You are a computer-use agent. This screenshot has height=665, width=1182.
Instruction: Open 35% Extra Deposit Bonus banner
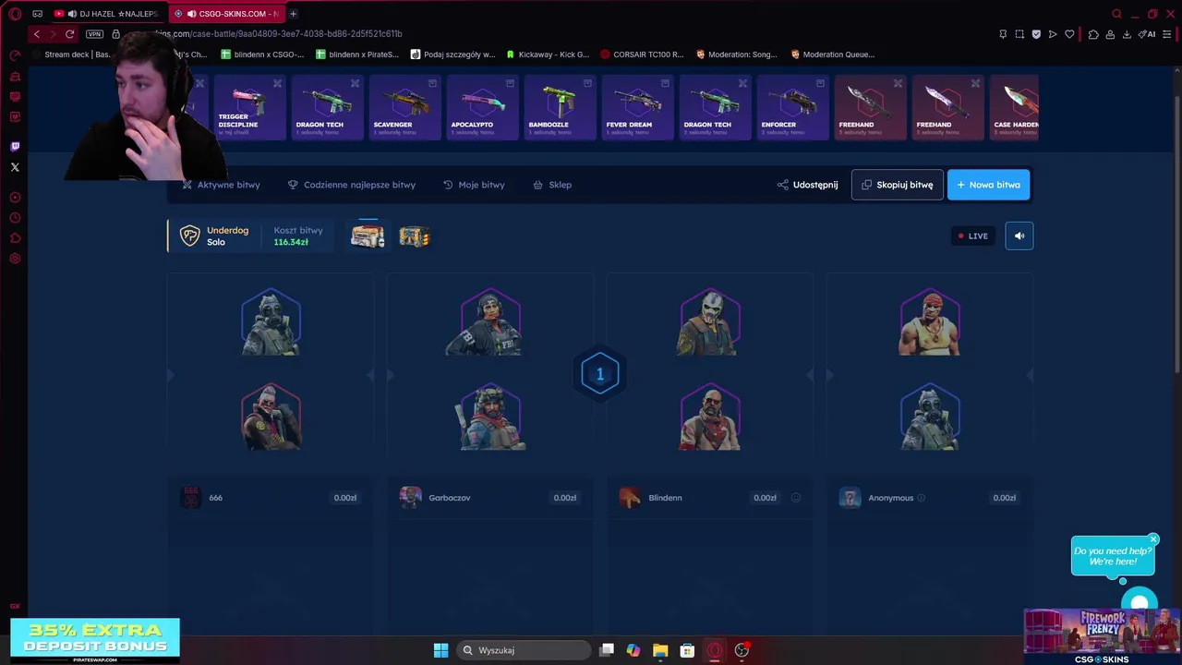coord(95,640)
